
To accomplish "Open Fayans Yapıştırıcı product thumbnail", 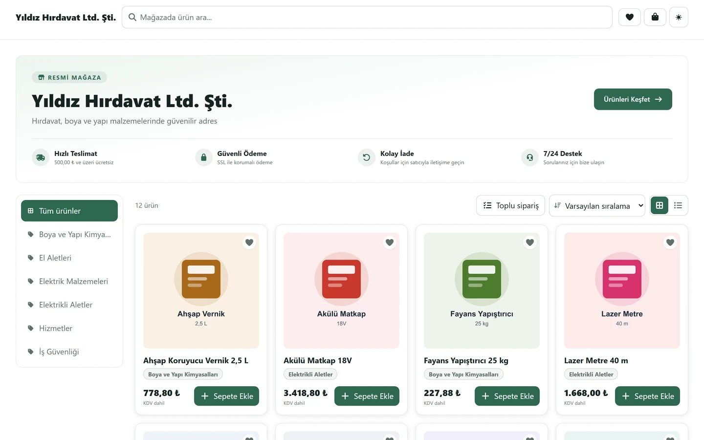I will click(482, 290).
